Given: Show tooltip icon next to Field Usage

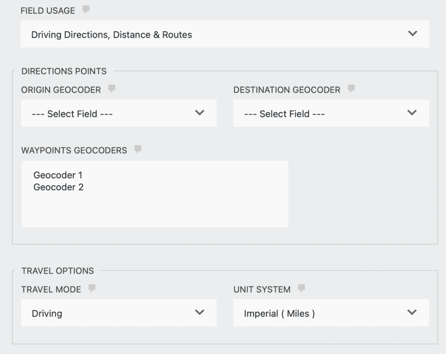Looking at the screenshot, I should tap(86, 10).
